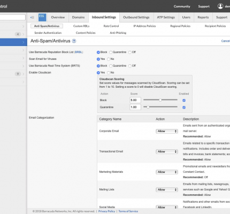Set Barracuda Real-Time System to Block
Screen dimensions: 230x214
[98, 66]
